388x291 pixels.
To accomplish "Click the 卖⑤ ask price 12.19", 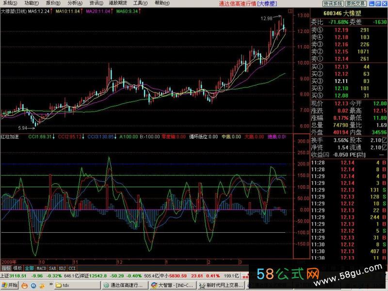I will [x=341, y=30].
